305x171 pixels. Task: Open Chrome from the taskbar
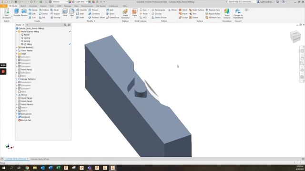pyautogui.click(x=27, y=168)
